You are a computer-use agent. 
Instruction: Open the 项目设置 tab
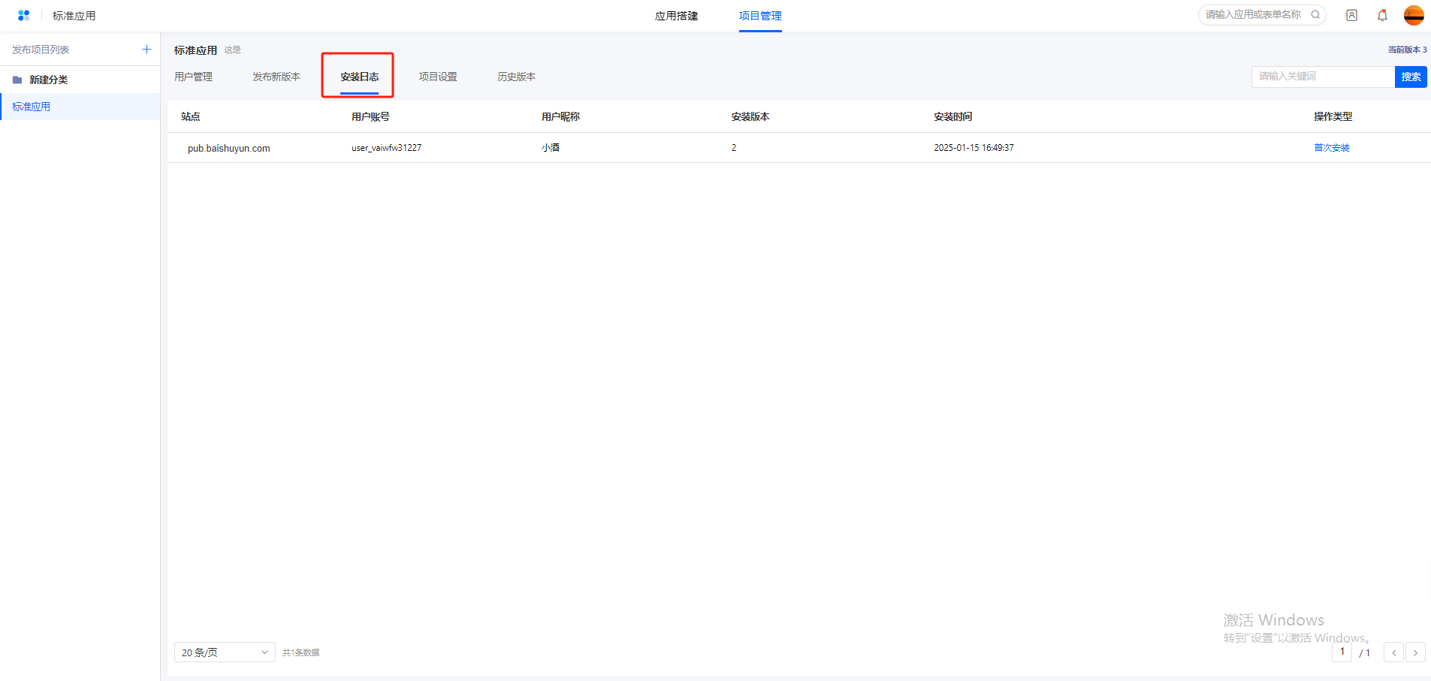[x=438, y=77]
